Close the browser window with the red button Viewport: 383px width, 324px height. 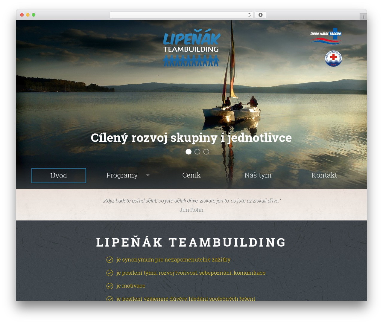22,15
